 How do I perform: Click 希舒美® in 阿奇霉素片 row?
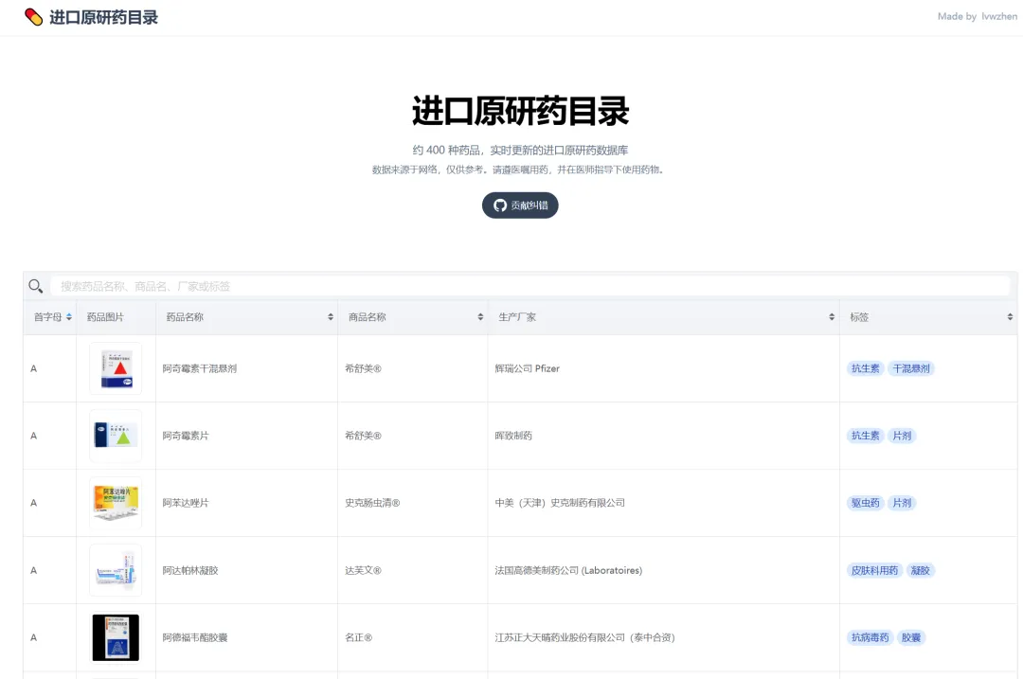(x=363, y=436)
